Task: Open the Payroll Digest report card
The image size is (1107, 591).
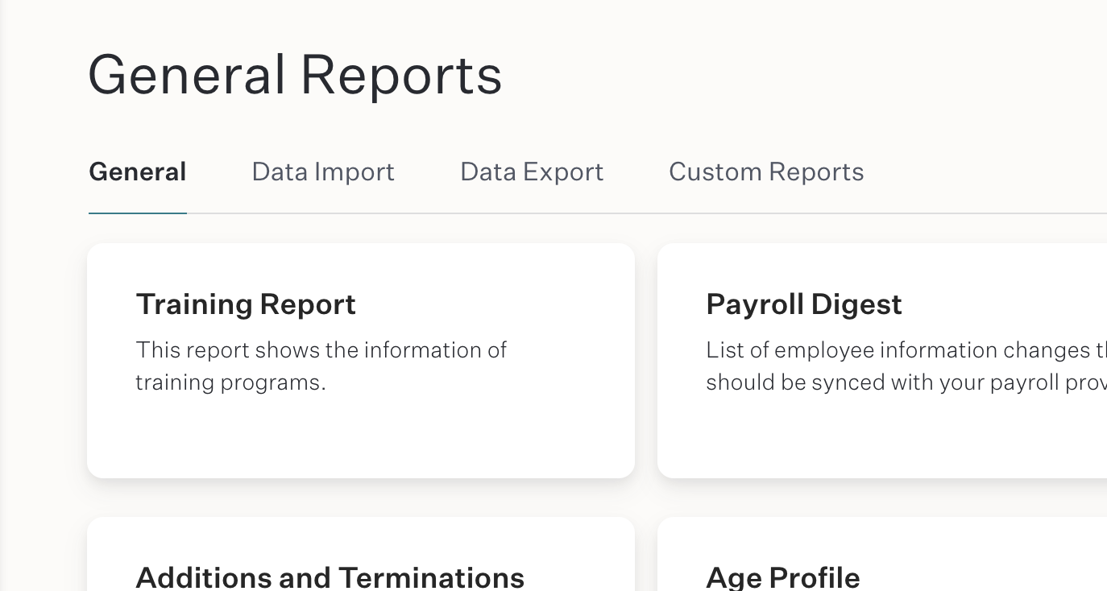Action: tap(882, 361)
